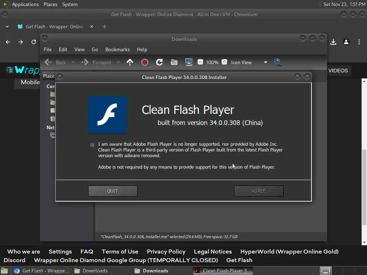Click the Chromium page vertical scrollbar
The width and height of the screenshot is (367, 275).
(x=364, y=187)
